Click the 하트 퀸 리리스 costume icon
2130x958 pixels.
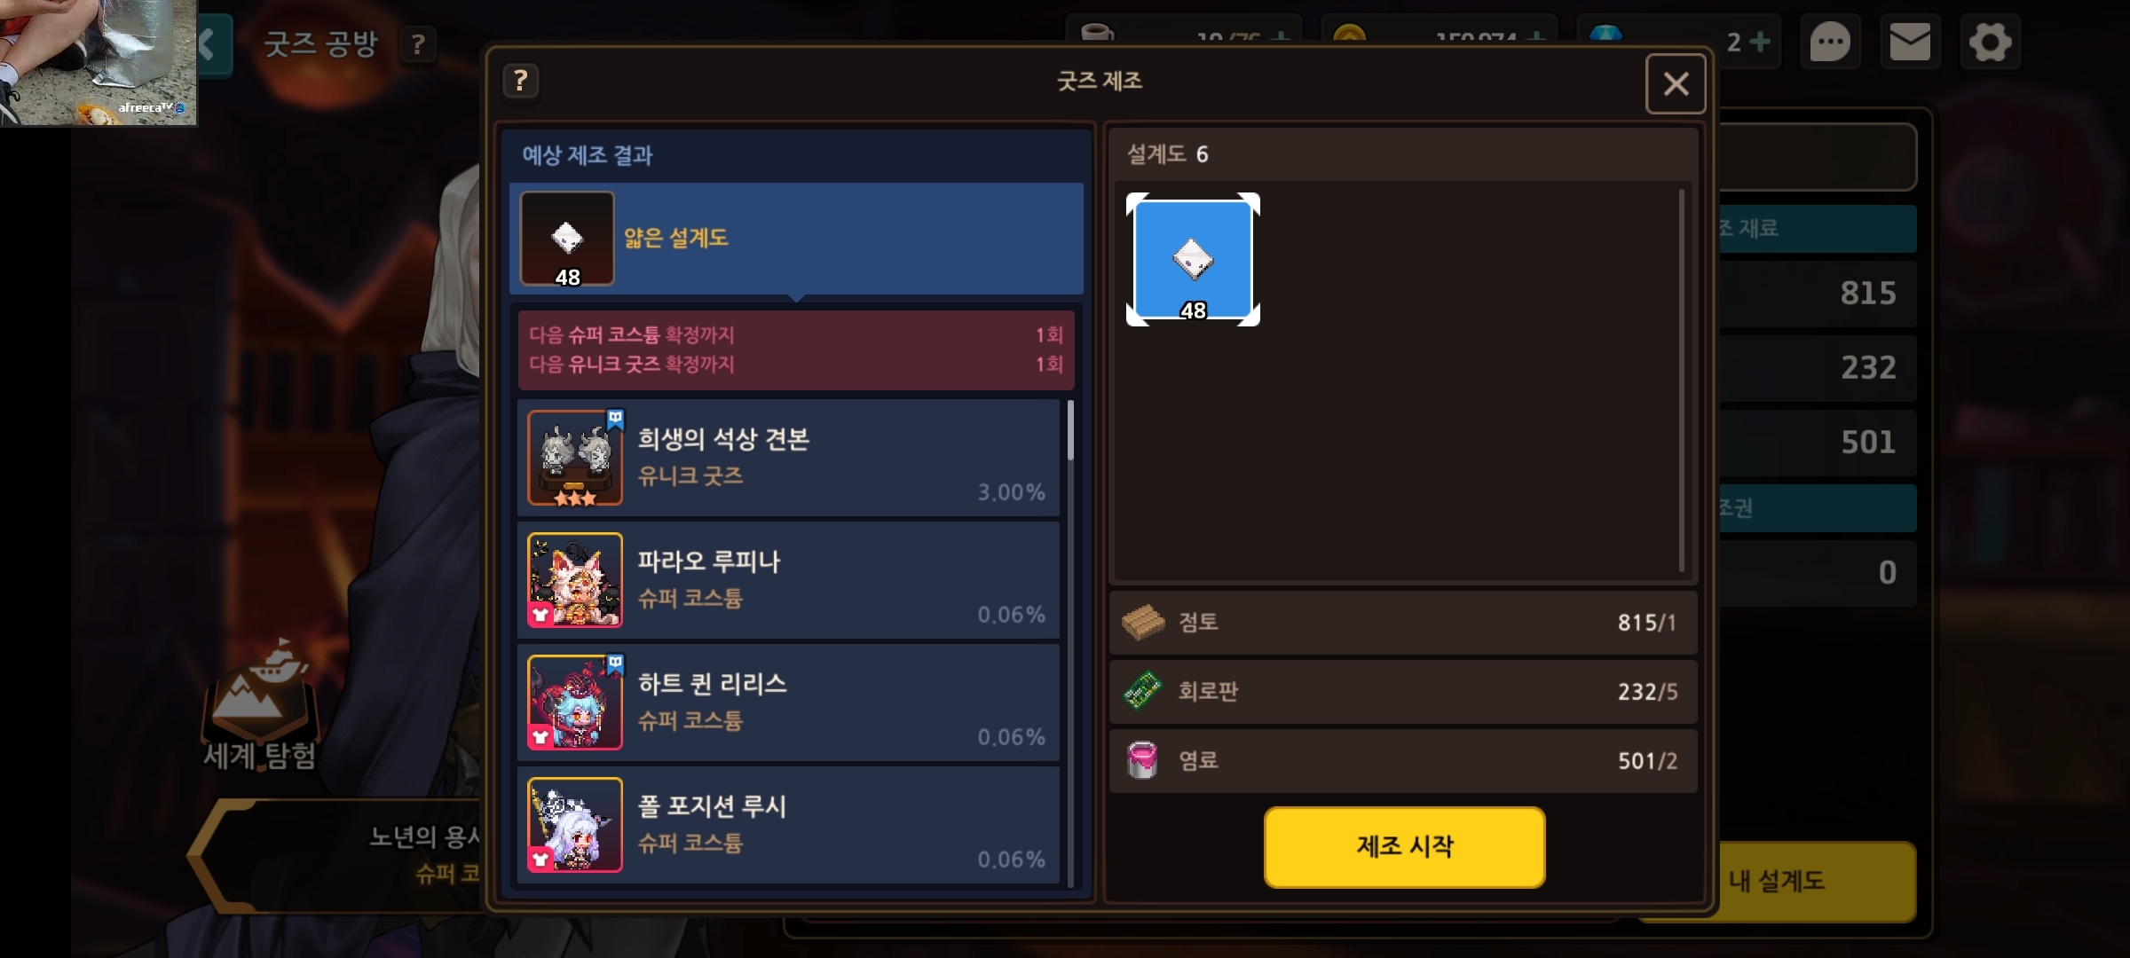point(575,703)
